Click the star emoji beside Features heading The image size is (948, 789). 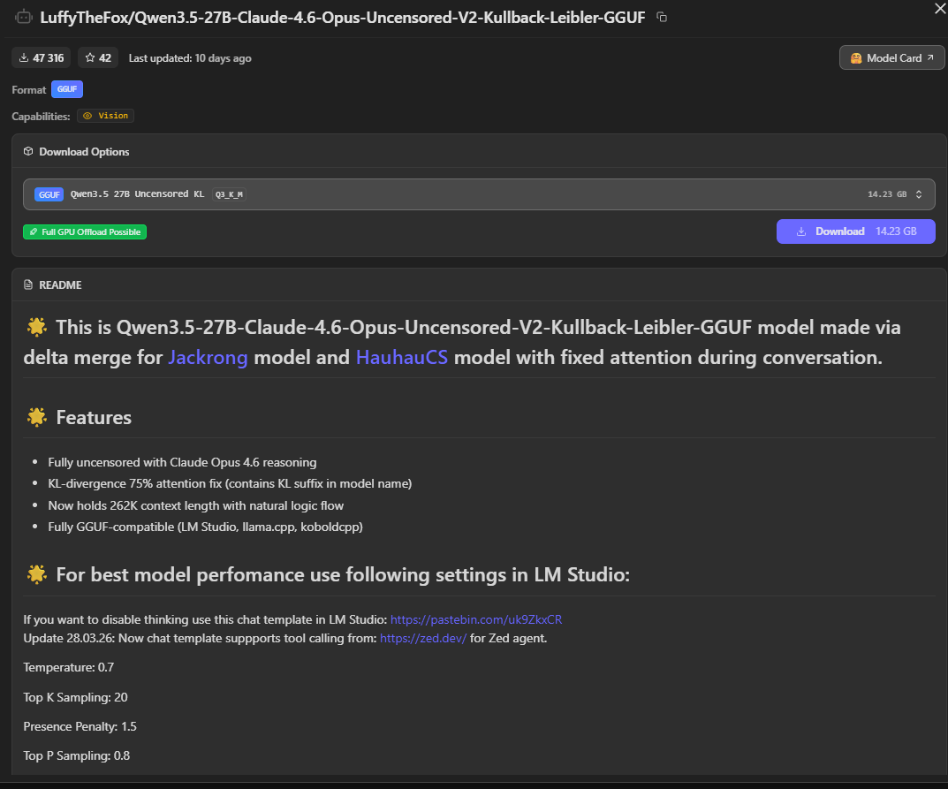tap(37, 417)
